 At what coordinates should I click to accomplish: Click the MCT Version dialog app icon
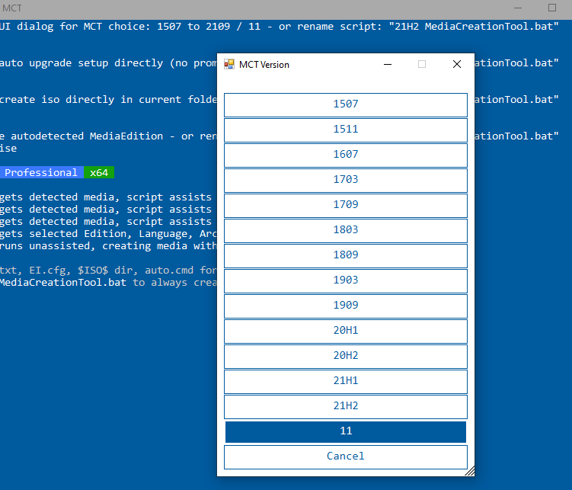(229, 64)
